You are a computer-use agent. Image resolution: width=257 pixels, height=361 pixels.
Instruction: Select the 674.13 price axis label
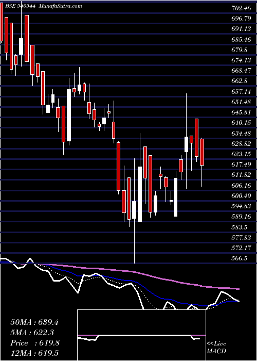(x=241, y=60)
